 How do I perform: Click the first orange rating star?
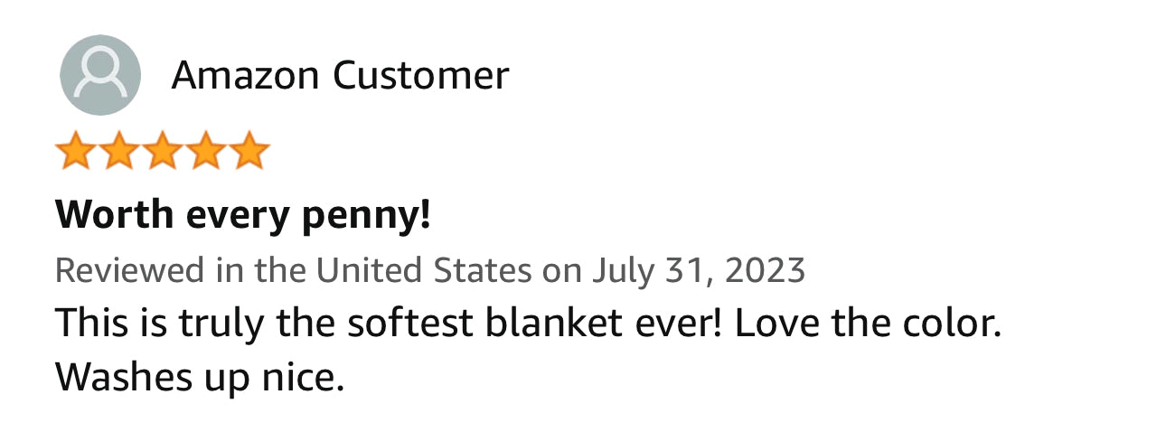click(75, 152)
